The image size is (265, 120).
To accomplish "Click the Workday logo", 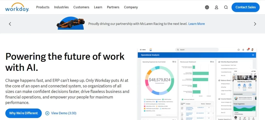I will [x=17, y=7].
